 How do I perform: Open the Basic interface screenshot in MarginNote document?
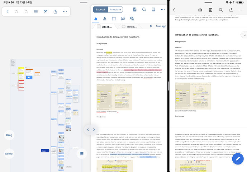point(114,97)
